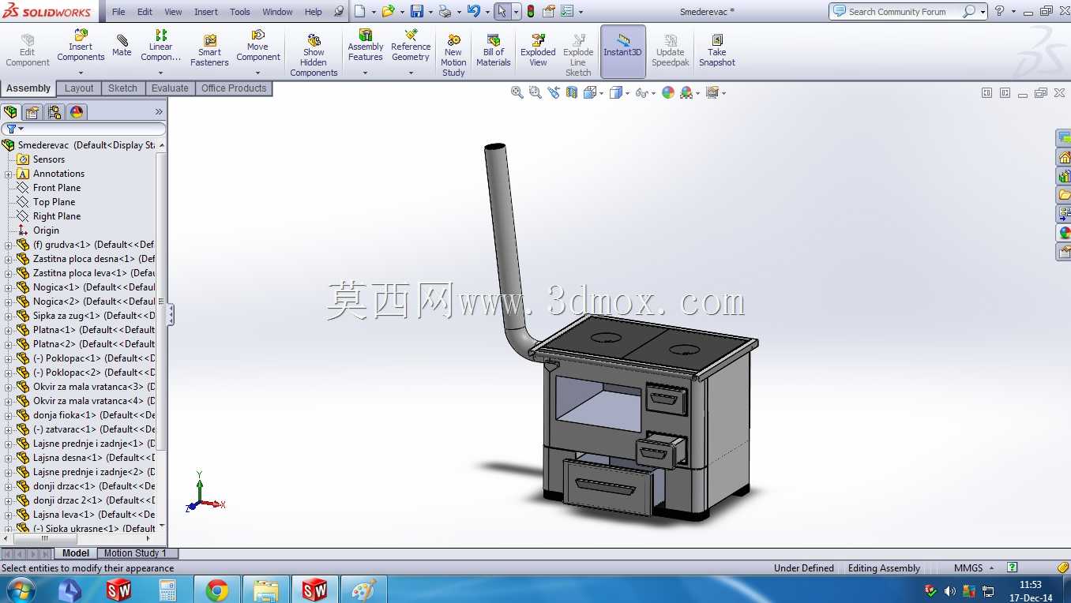Click the Print icon

point(445,11)
